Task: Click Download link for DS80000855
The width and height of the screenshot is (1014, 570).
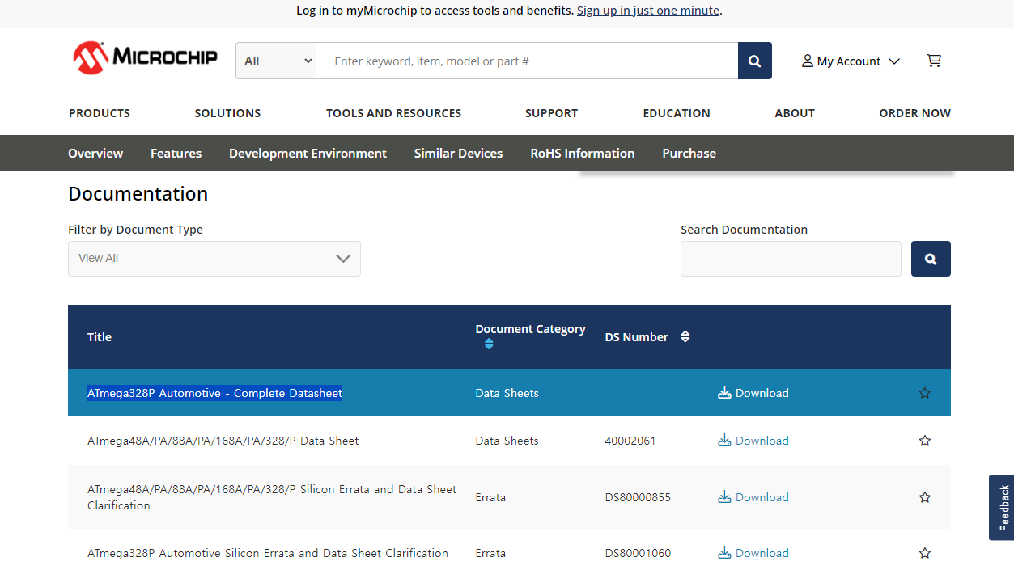Action: click(x=762, y=497)
